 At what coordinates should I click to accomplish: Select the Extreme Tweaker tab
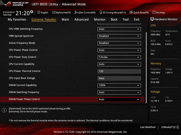point(44,19)
